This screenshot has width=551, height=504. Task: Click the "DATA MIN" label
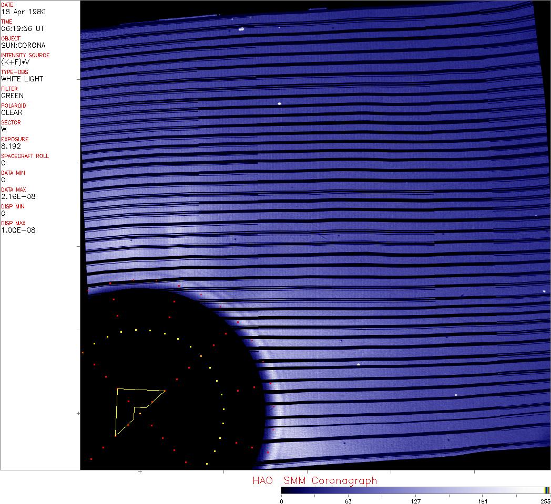pos(13,173)
